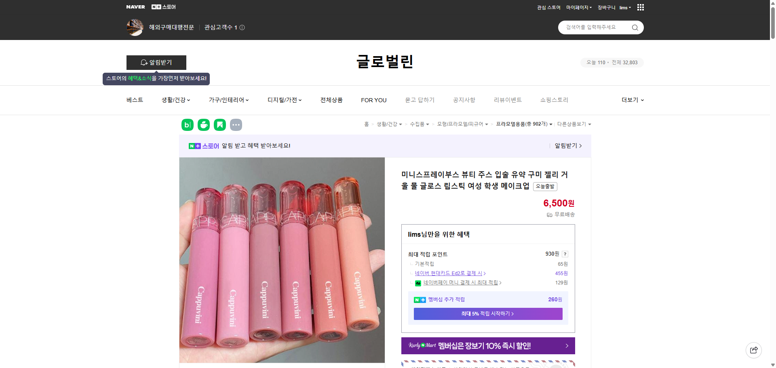This screenshot has width=776, height=368.
Task: Click the question mark next to 930원
Action: click(565, 254)
